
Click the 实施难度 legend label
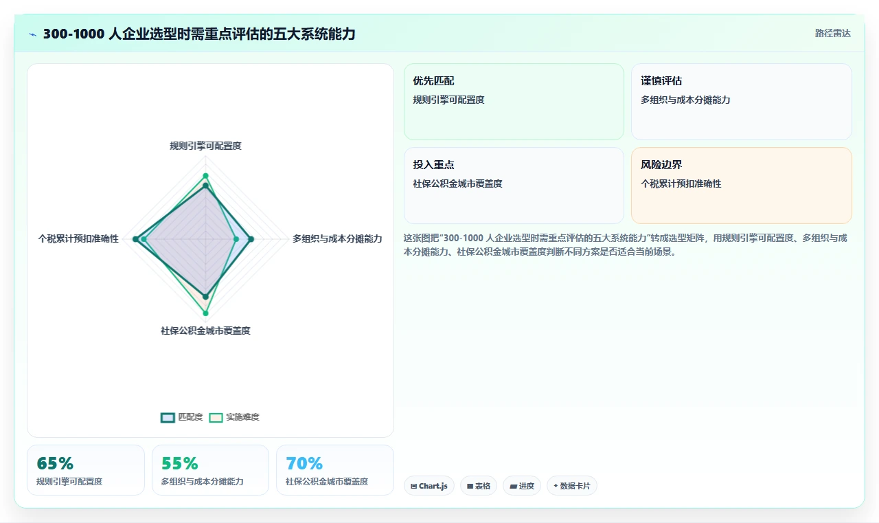pos(243,417)
